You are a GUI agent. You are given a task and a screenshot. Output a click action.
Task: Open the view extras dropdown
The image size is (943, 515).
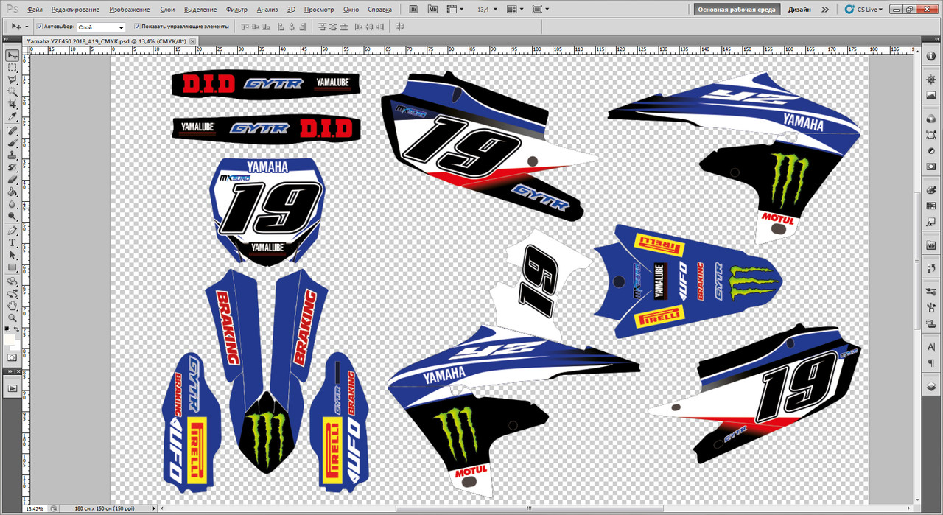(x=455, y=10)
